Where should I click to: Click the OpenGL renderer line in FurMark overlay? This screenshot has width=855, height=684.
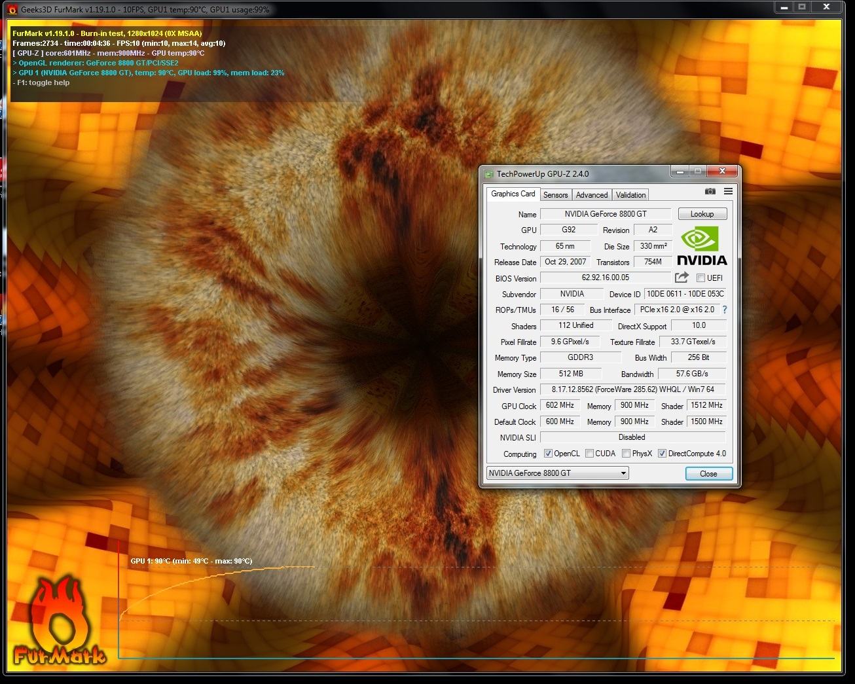96,63
